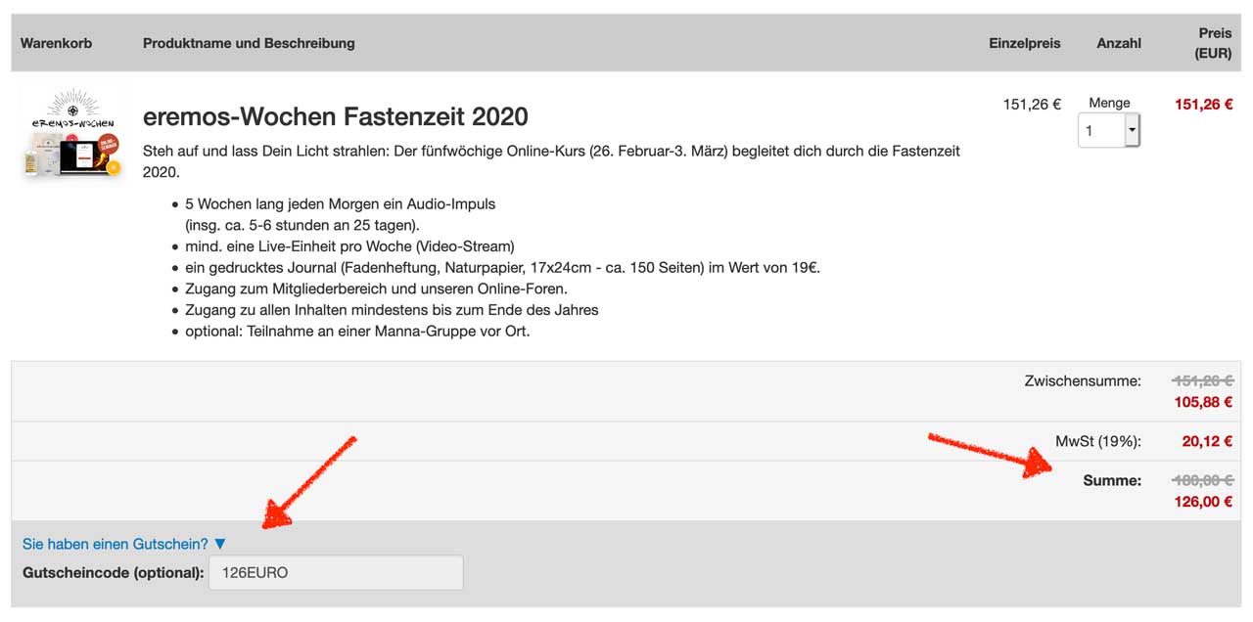Click the 'Summe:' label
This screenshot has height=622, width=1253.
tap(1112, 481)
